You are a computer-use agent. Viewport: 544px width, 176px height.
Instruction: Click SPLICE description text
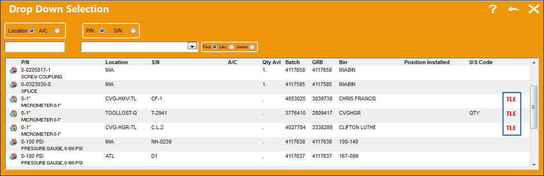pyautogui.click(x=29, y=91)
